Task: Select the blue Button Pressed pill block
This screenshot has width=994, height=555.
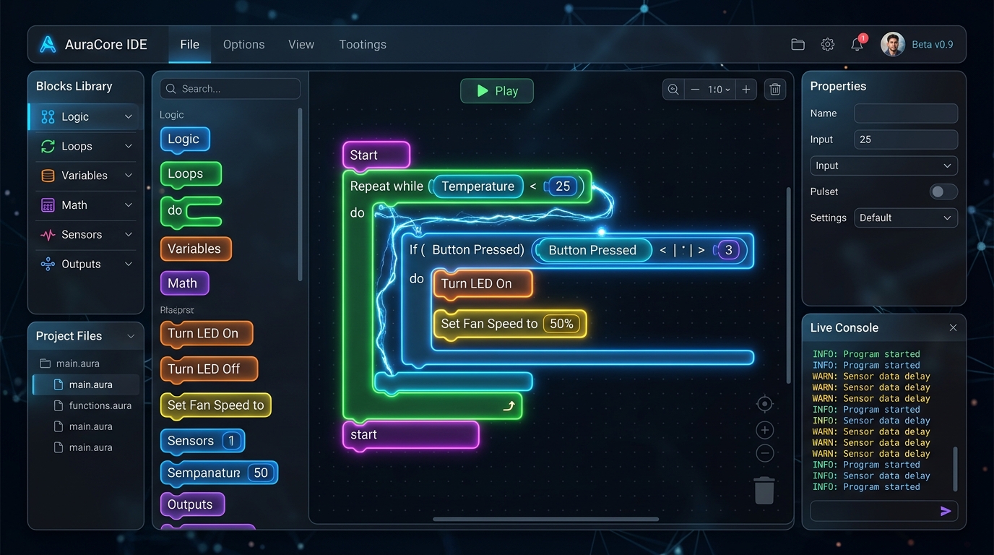Action: [592, 250]
